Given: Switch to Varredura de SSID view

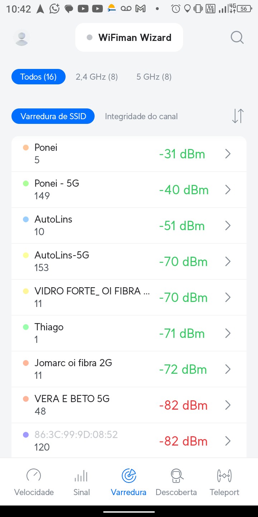Looking at the screenshot, I should click(x=53, y=116).
